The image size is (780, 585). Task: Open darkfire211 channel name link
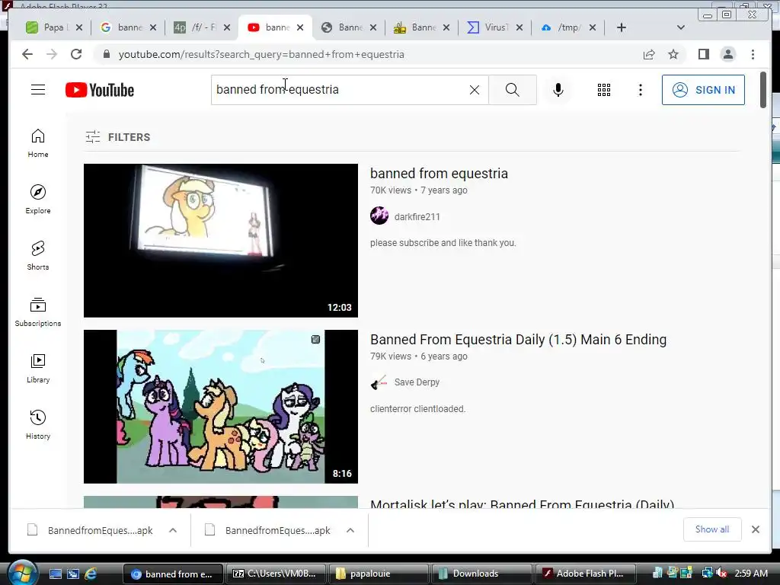[417, 217]
